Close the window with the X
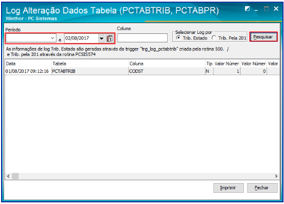This screenshot has width=284, height=204. (276, 8)
